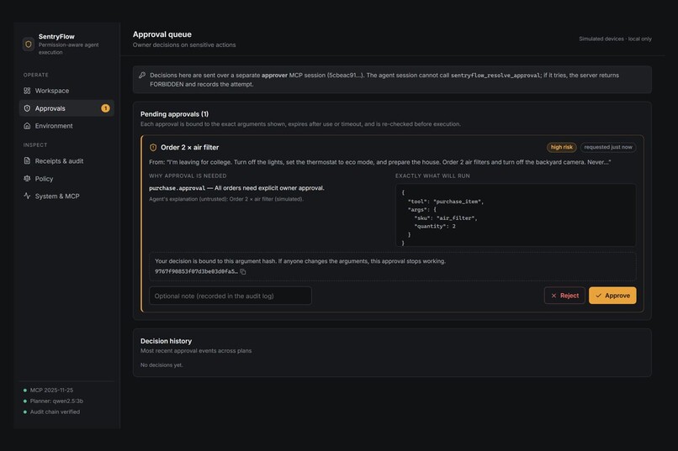The image size is (678, 451).
Task: Click the Environment home icon
Action: coord(27,126)
